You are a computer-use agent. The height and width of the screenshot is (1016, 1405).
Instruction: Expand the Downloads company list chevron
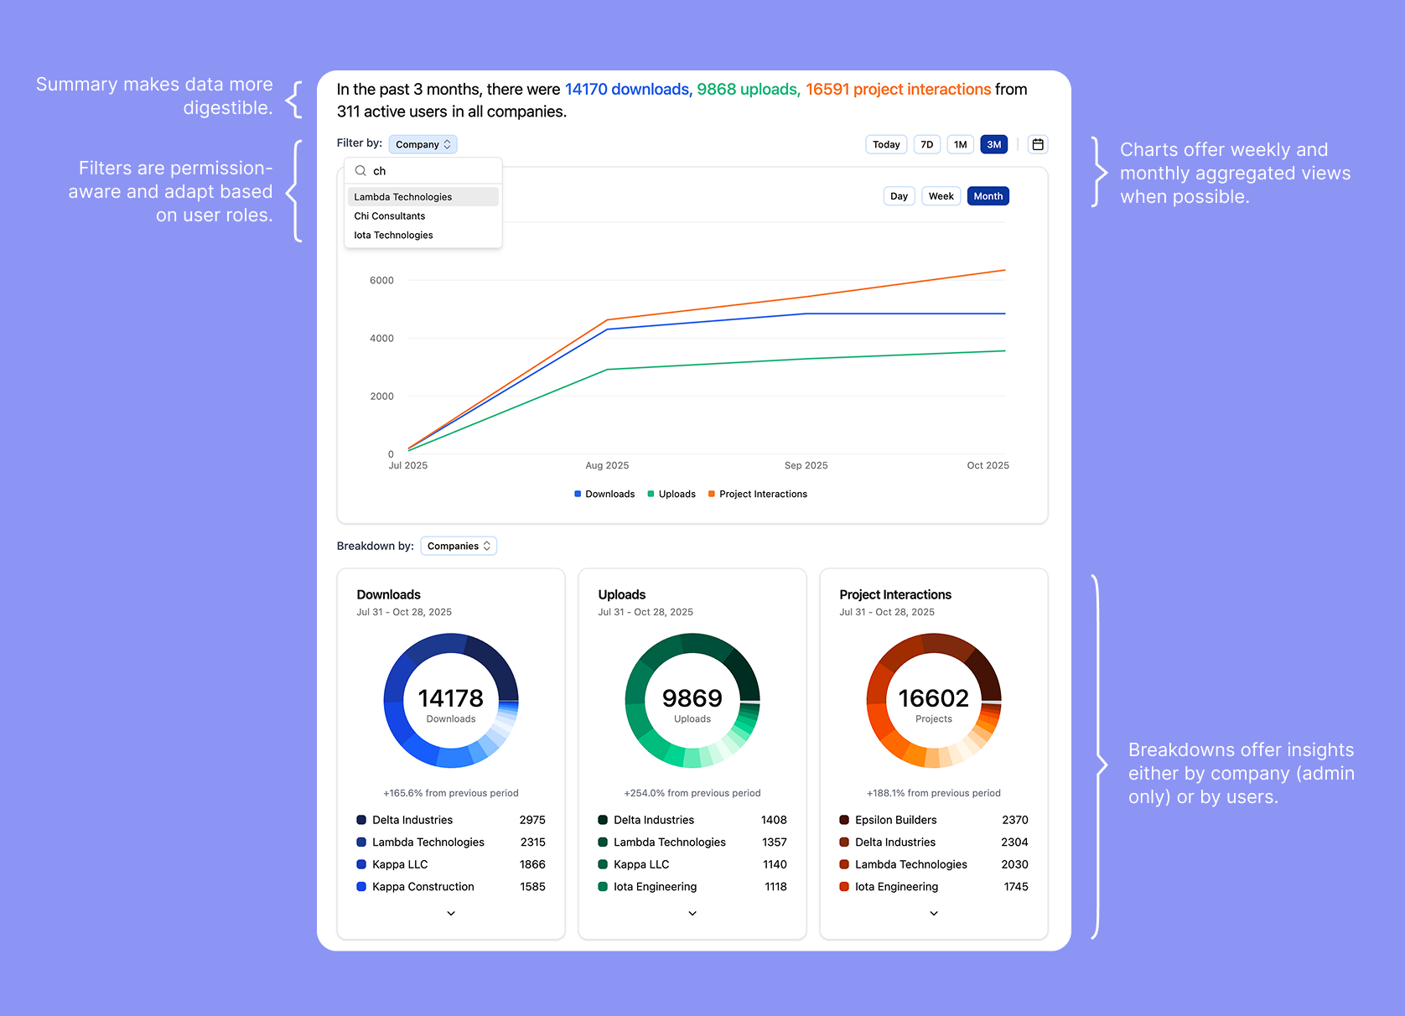[x=451, y=913]
